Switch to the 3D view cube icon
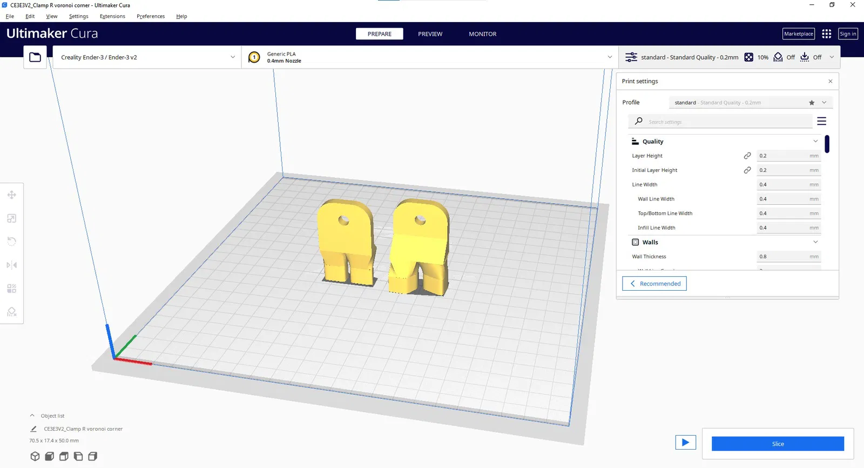Viewport: 864px width, 468px height. (x=35, y=456)
